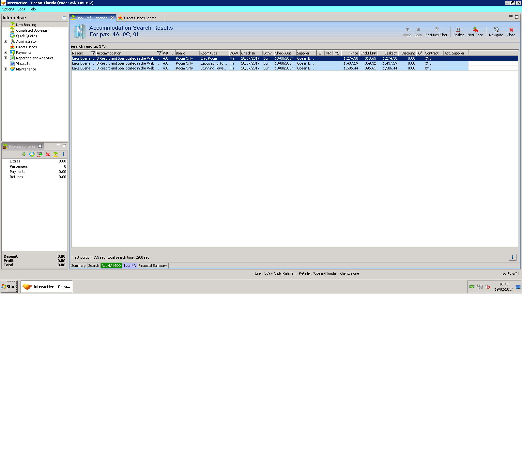Expand the Maintenance tree node
The width and height of the screenshot is (522, 457).
tap(5, 69)
